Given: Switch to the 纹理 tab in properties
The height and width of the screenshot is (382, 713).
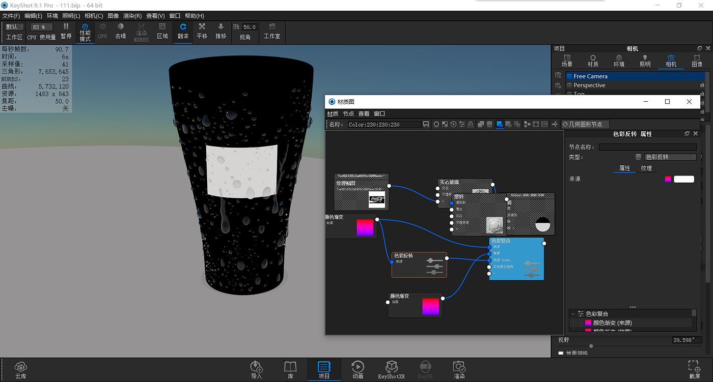Looking at the screenshot, I should [x=646, y=168].
